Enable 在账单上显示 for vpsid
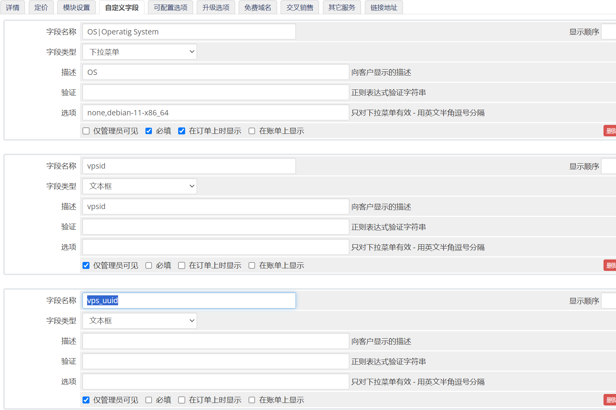Image resolution: width=616 pixels, height=410 pixels. point(252,266)
